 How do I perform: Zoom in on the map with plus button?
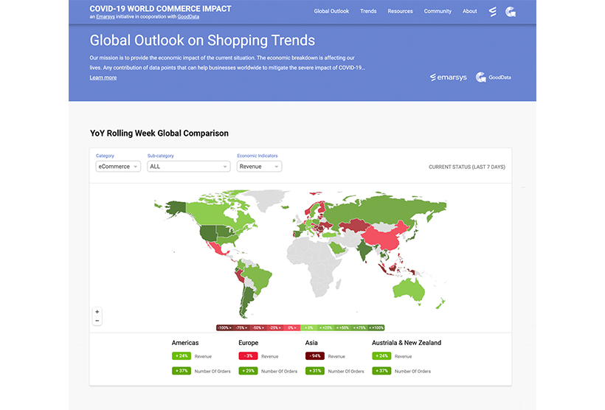coord(97,312)
